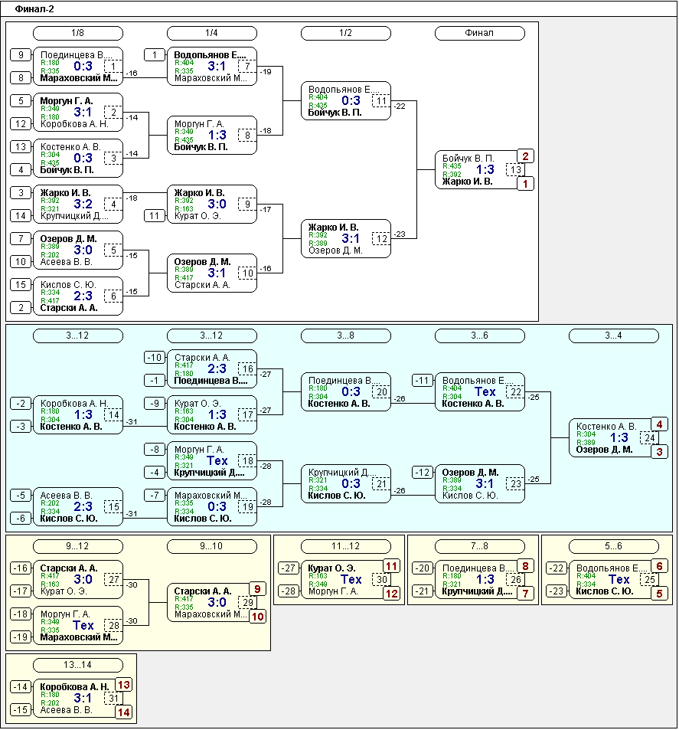Click place 10 badge beside Мараховский
The image size is (679, 730).
pos(257,617)
